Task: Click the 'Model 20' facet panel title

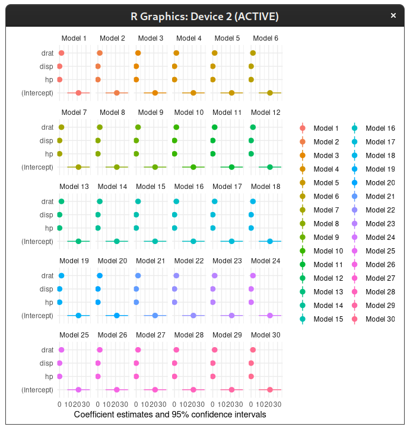Action: 112,261
